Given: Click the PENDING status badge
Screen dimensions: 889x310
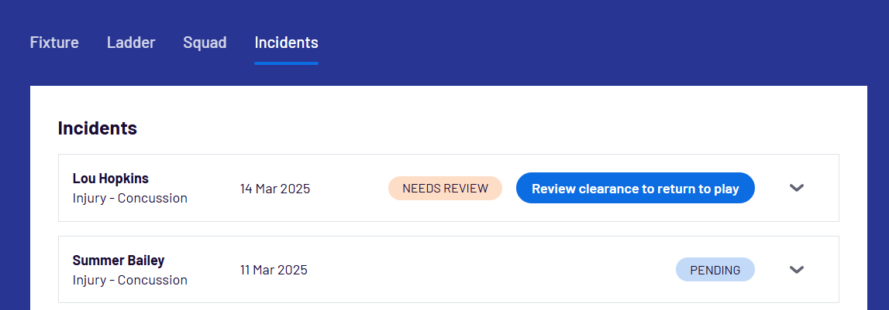Looking at the screenshot, I should (x=715, y=270).
